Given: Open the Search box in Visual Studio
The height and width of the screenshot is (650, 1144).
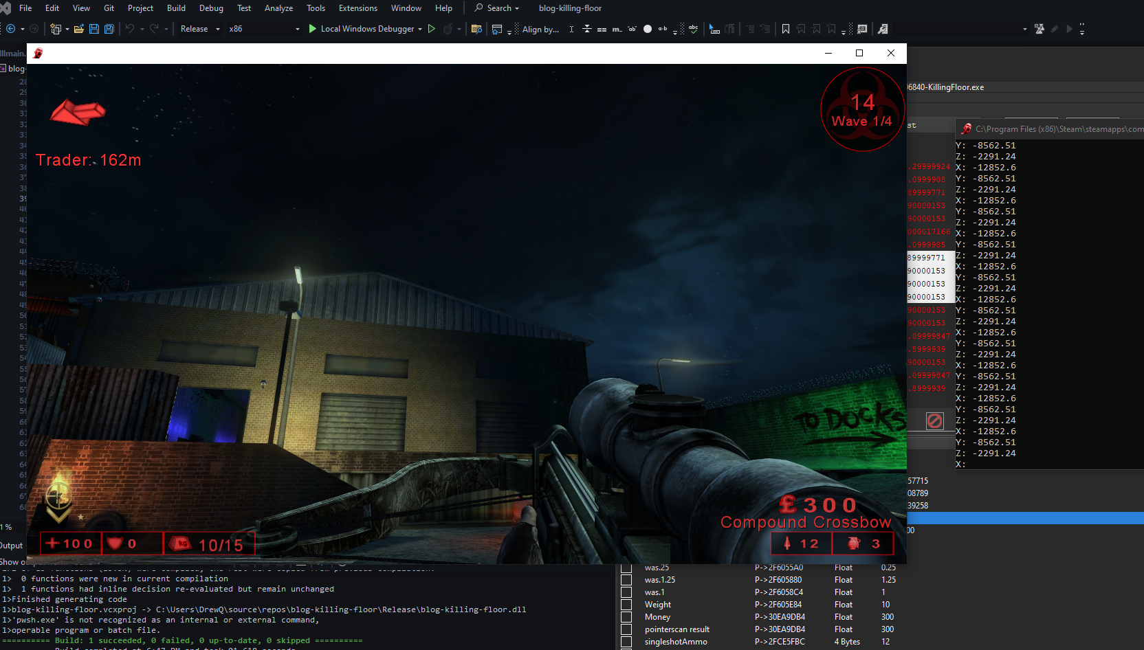Looking at the screenshot, I should pos(496,8).
